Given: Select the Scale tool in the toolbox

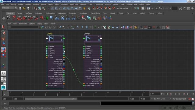Looking at the screenshot, I should [x=3, y=55].
